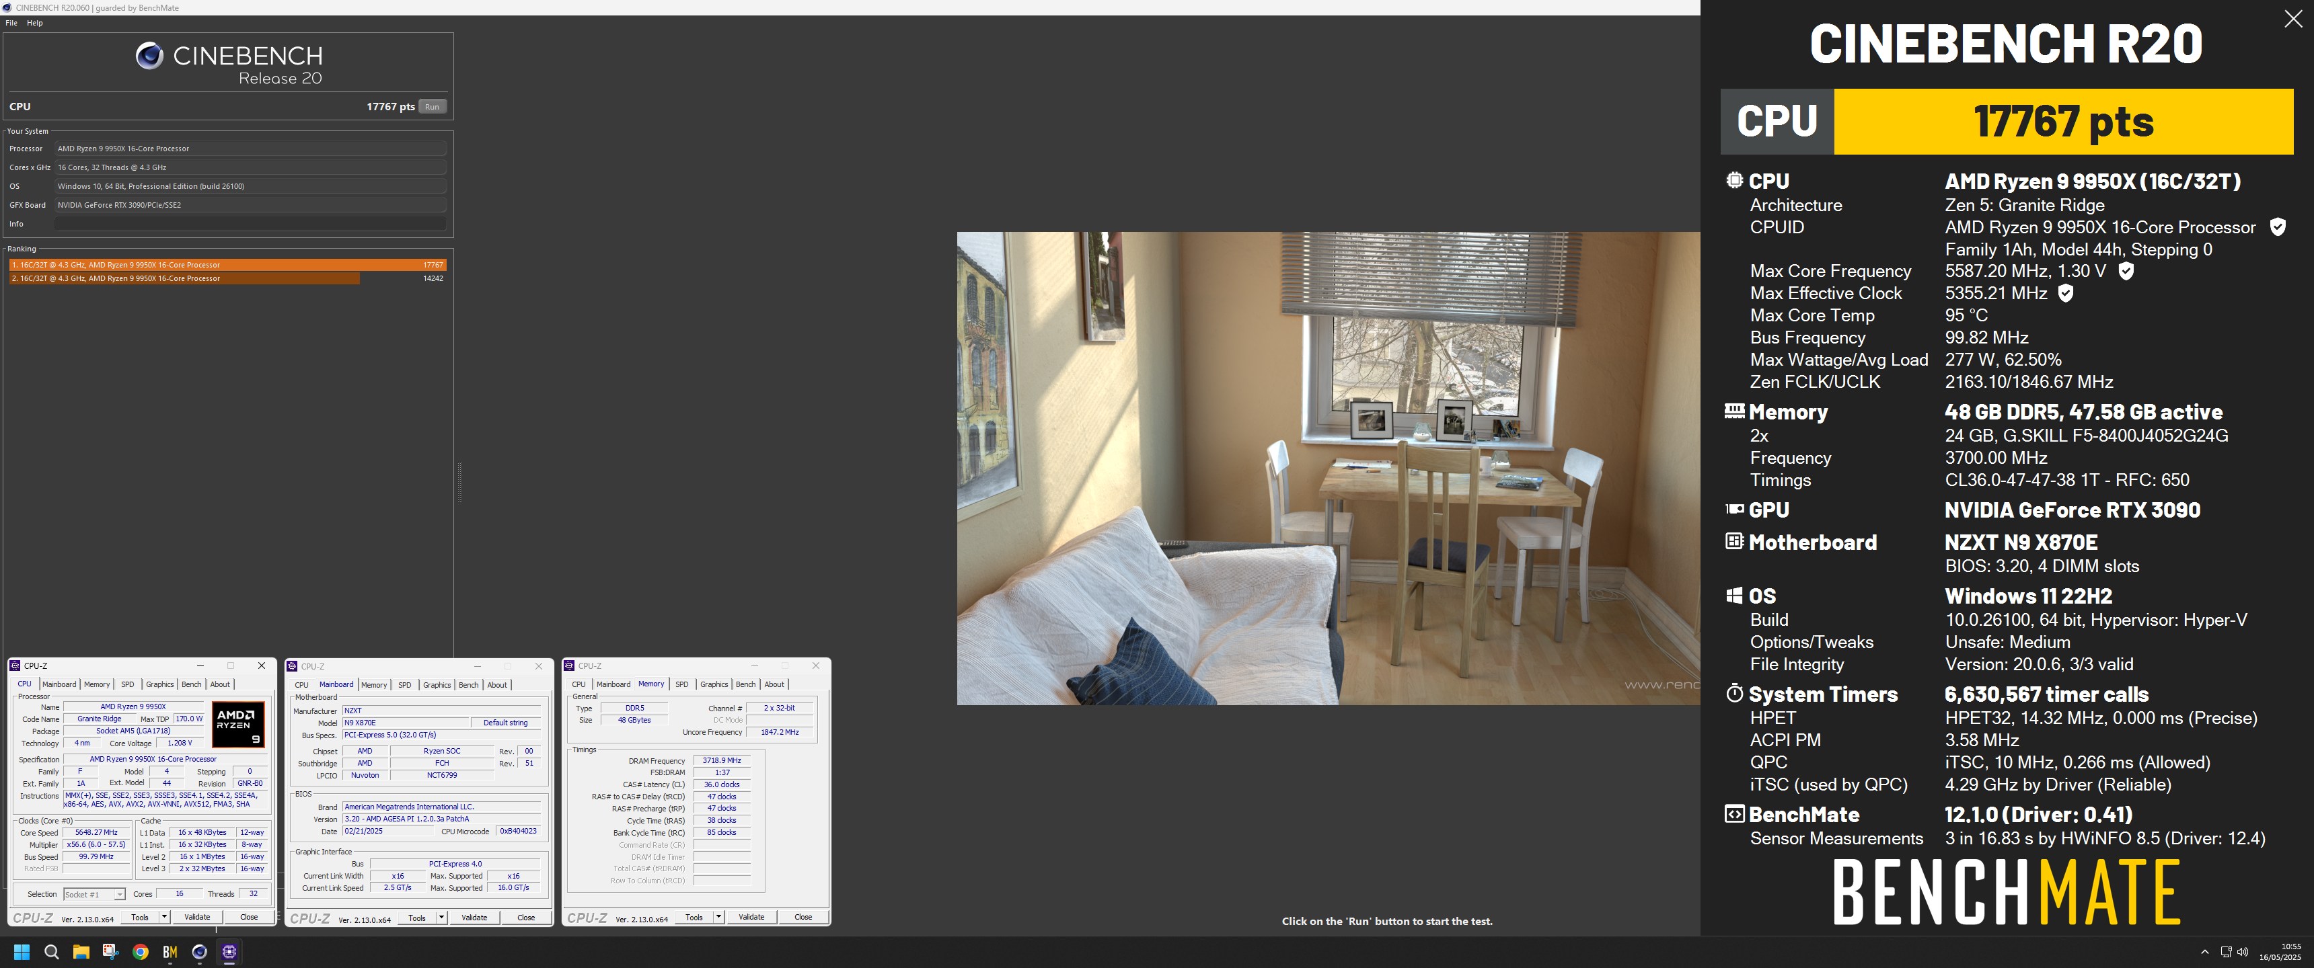Click the Memory module icon in BenchMate panel

tap(1733, 410)
